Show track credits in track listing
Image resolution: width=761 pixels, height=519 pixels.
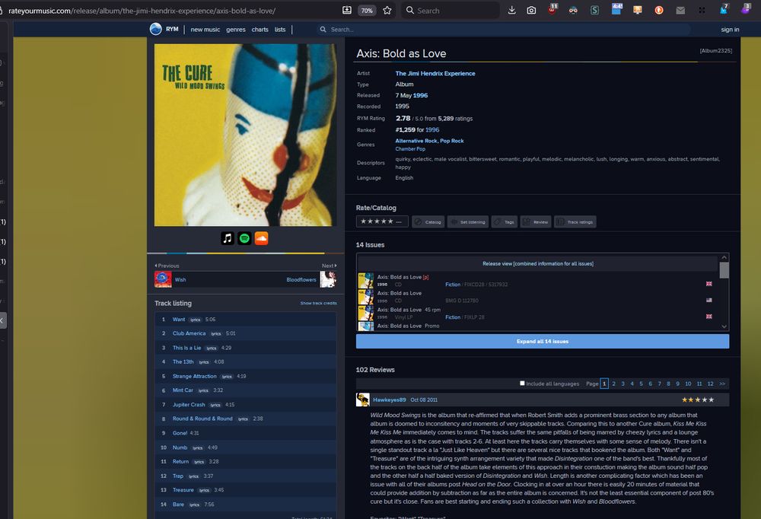(318, 303)
